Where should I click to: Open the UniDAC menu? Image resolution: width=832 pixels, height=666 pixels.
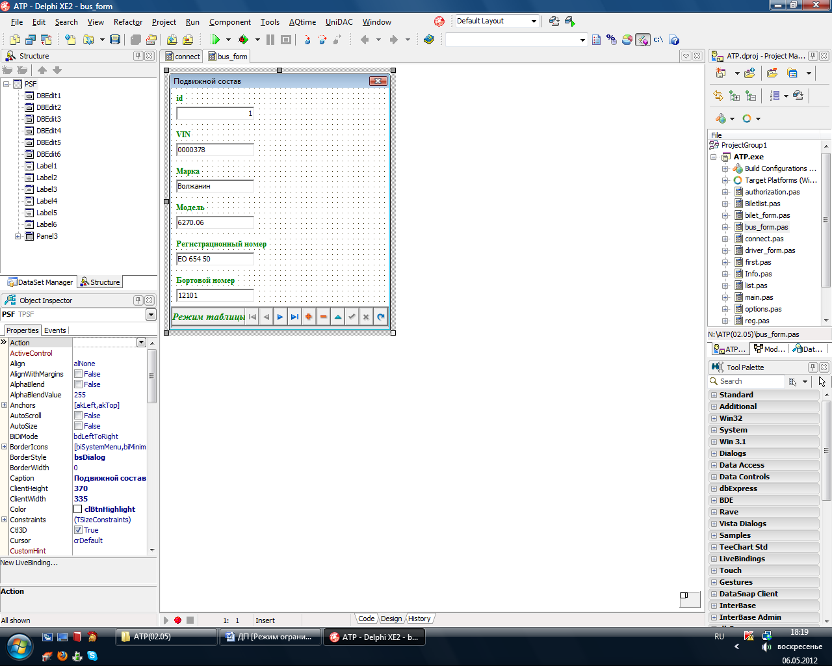(339, 22)
